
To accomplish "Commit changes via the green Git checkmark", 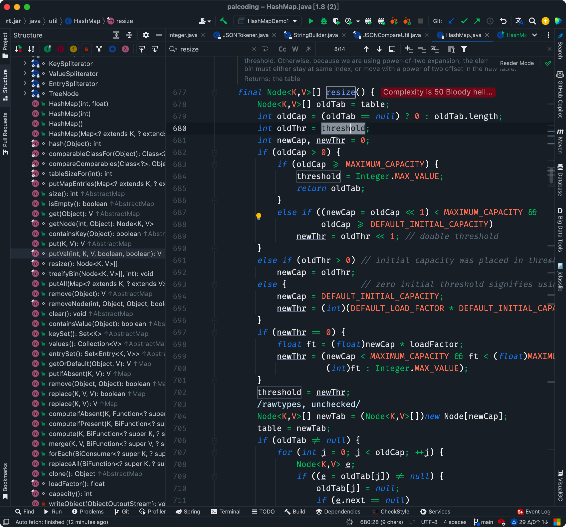I will click(464, 21).
